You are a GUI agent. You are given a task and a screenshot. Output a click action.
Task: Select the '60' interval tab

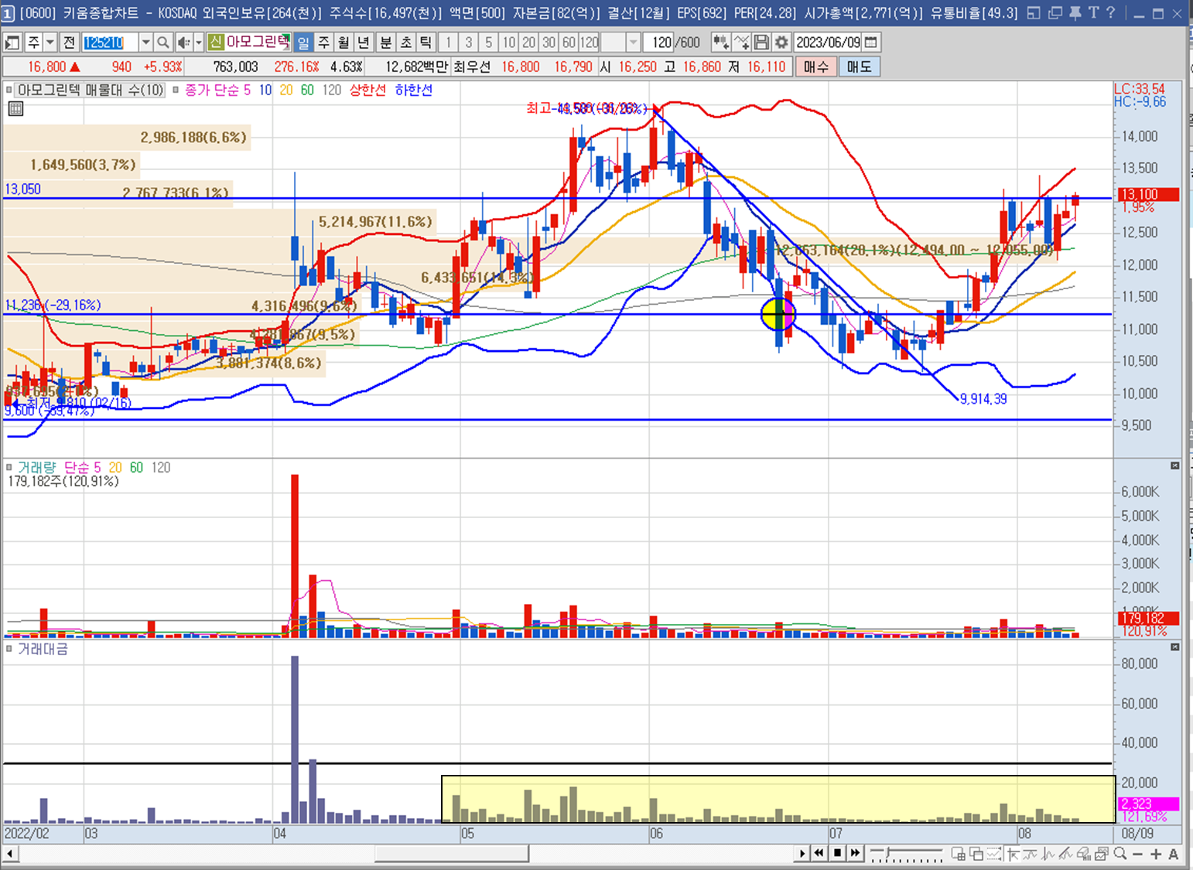(569, 43)
